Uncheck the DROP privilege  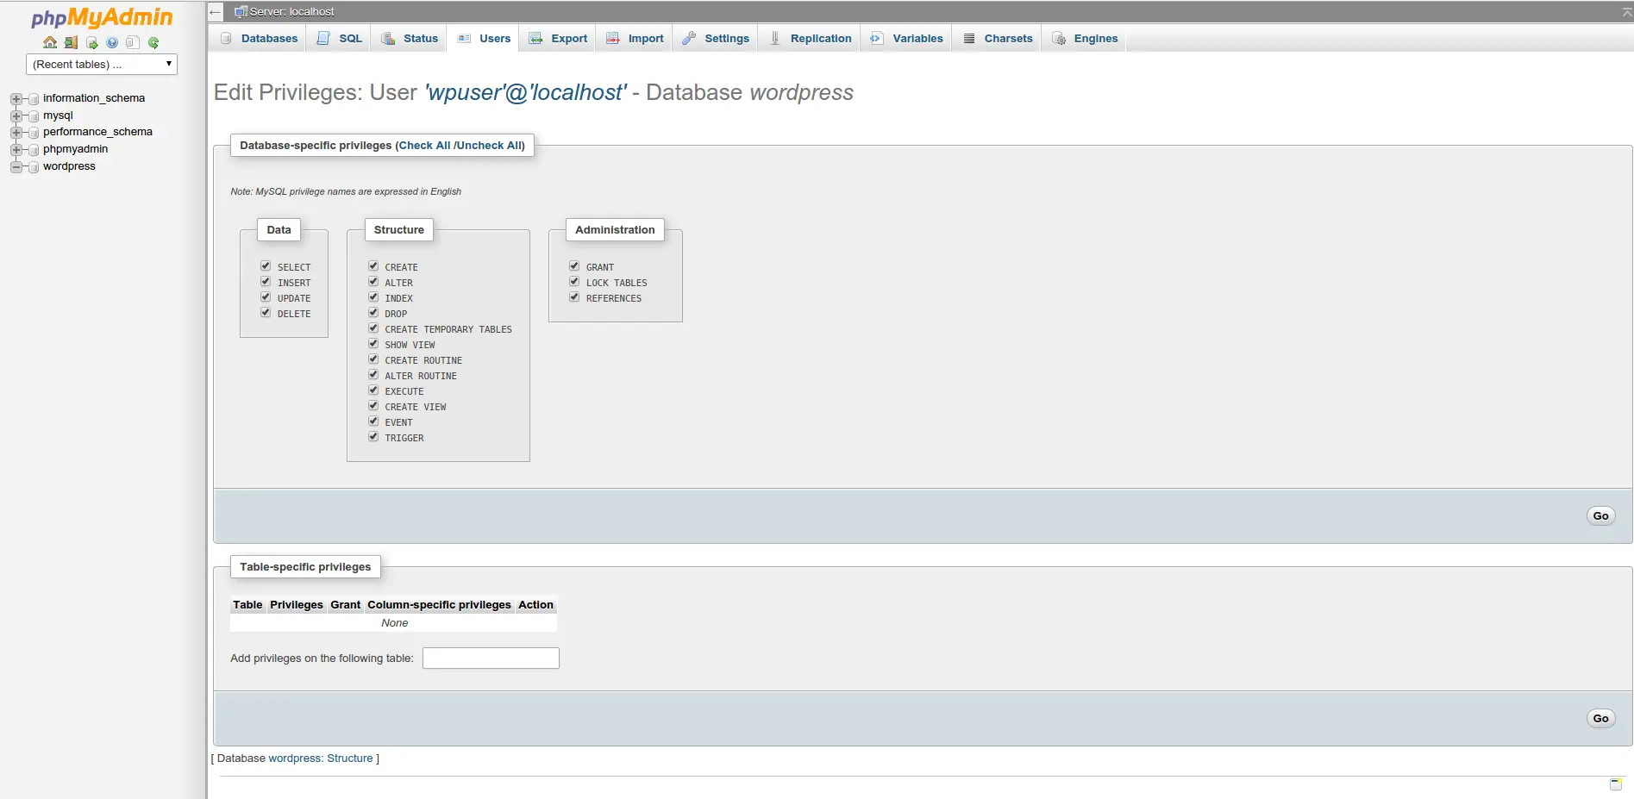373,313
